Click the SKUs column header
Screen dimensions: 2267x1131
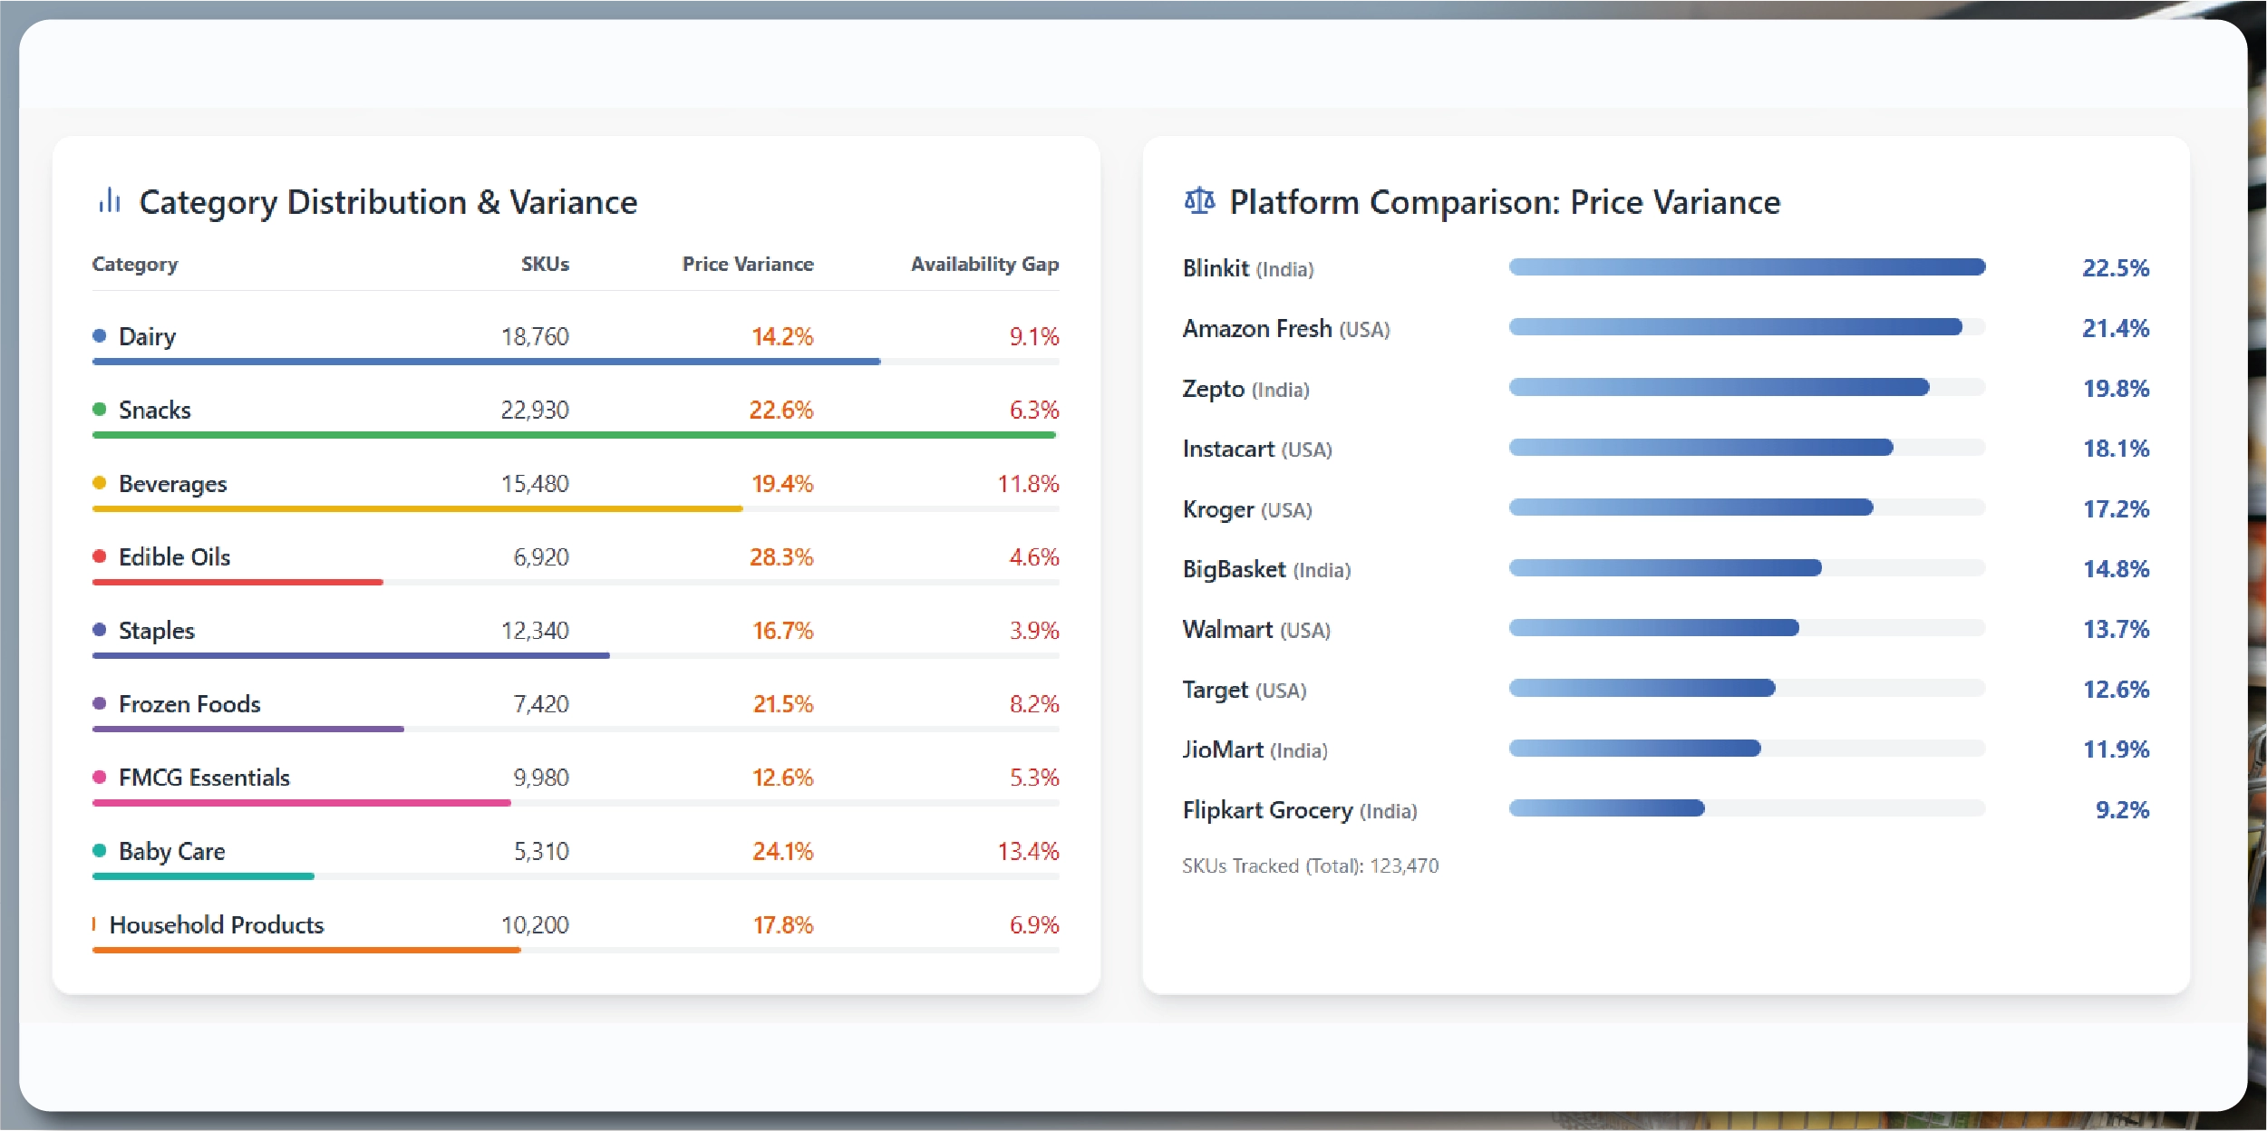point(545,265)
